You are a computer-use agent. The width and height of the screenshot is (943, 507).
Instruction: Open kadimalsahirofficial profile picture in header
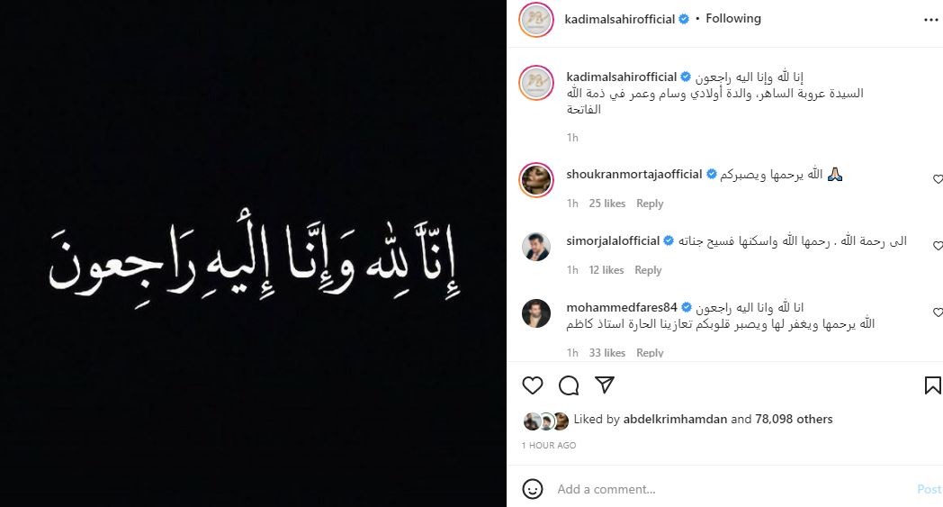[x=536, y=19]
